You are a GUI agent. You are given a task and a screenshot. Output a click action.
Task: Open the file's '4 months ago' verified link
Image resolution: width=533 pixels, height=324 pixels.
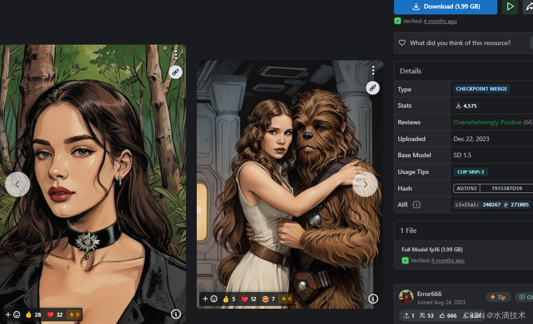448,260
